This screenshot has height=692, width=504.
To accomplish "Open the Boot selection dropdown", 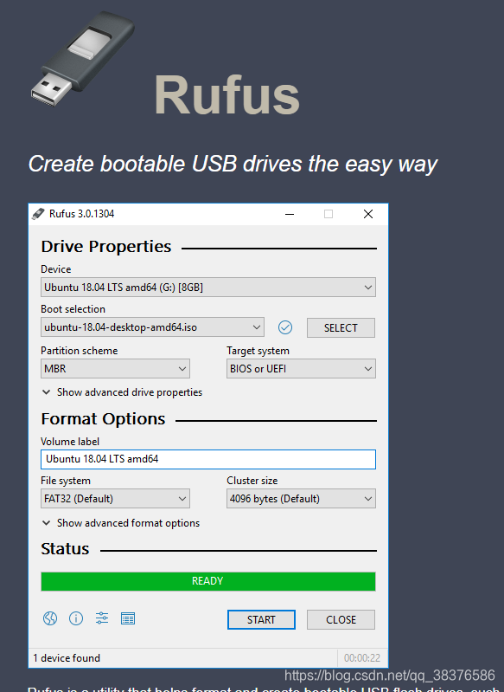I will tap(152, 327).
